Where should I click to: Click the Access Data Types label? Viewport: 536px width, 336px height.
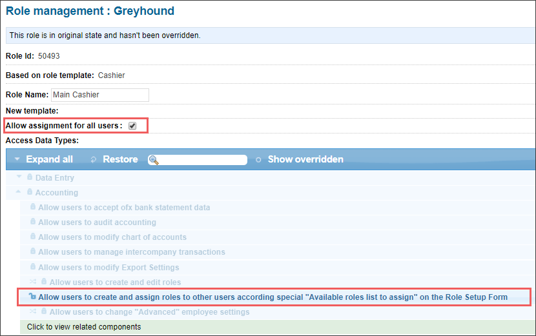click(x=42, y=141)
